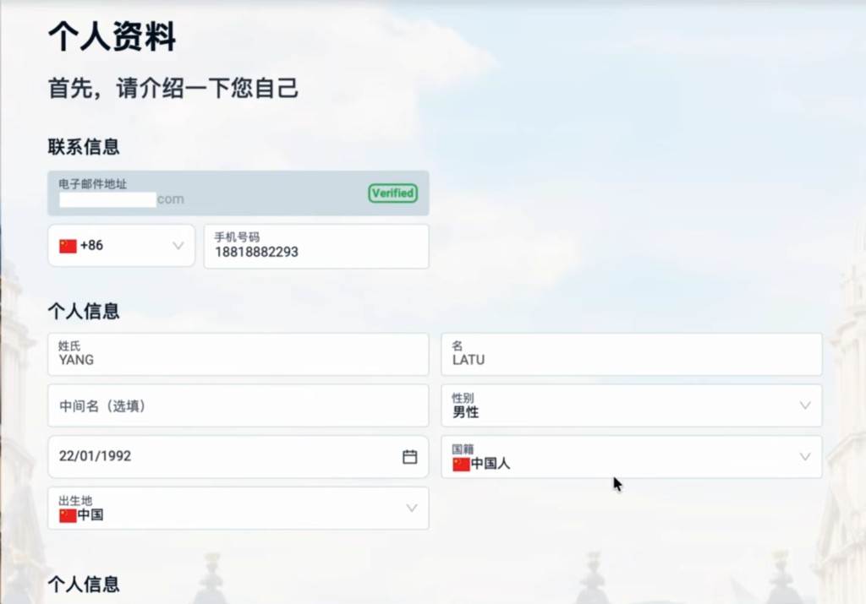The width and height of the screenshot is (866, 604).
Task: Click the 男性 selected gender value
Action: [466, 412]
